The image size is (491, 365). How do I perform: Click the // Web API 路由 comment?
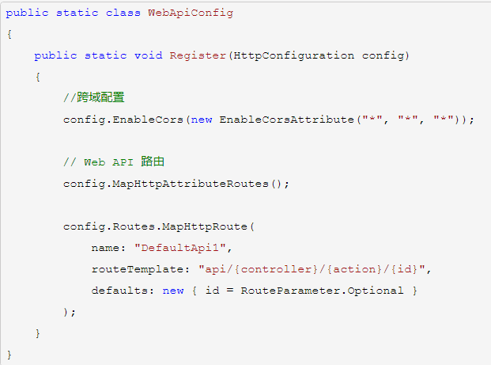pos(113,162)
